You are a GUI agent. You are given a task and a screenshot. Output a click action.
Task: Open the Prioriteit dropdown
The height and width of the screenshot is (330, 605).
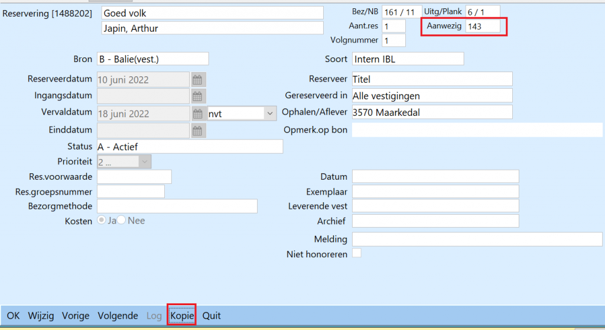point(145,161)
